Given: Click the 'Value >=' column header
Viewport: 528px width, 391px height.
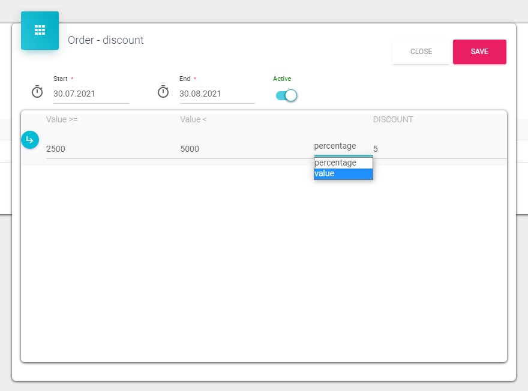Looking at the screenshot, I should [62, 119].
